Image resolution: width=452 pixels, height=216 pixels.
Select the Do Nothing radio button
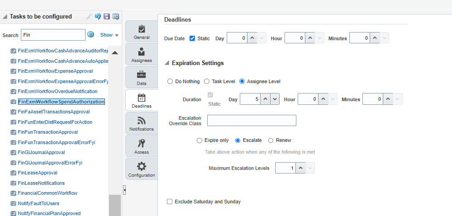[x=170, y=81]
